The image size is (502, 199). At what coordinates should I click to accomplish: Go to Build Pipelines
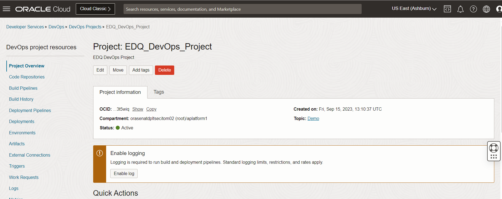click(x=23, y=88)
